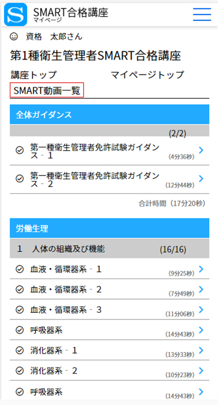Click the 労働生理 section header
The width and height of the screenshot is (218, 405).
[x=110, y=228]
